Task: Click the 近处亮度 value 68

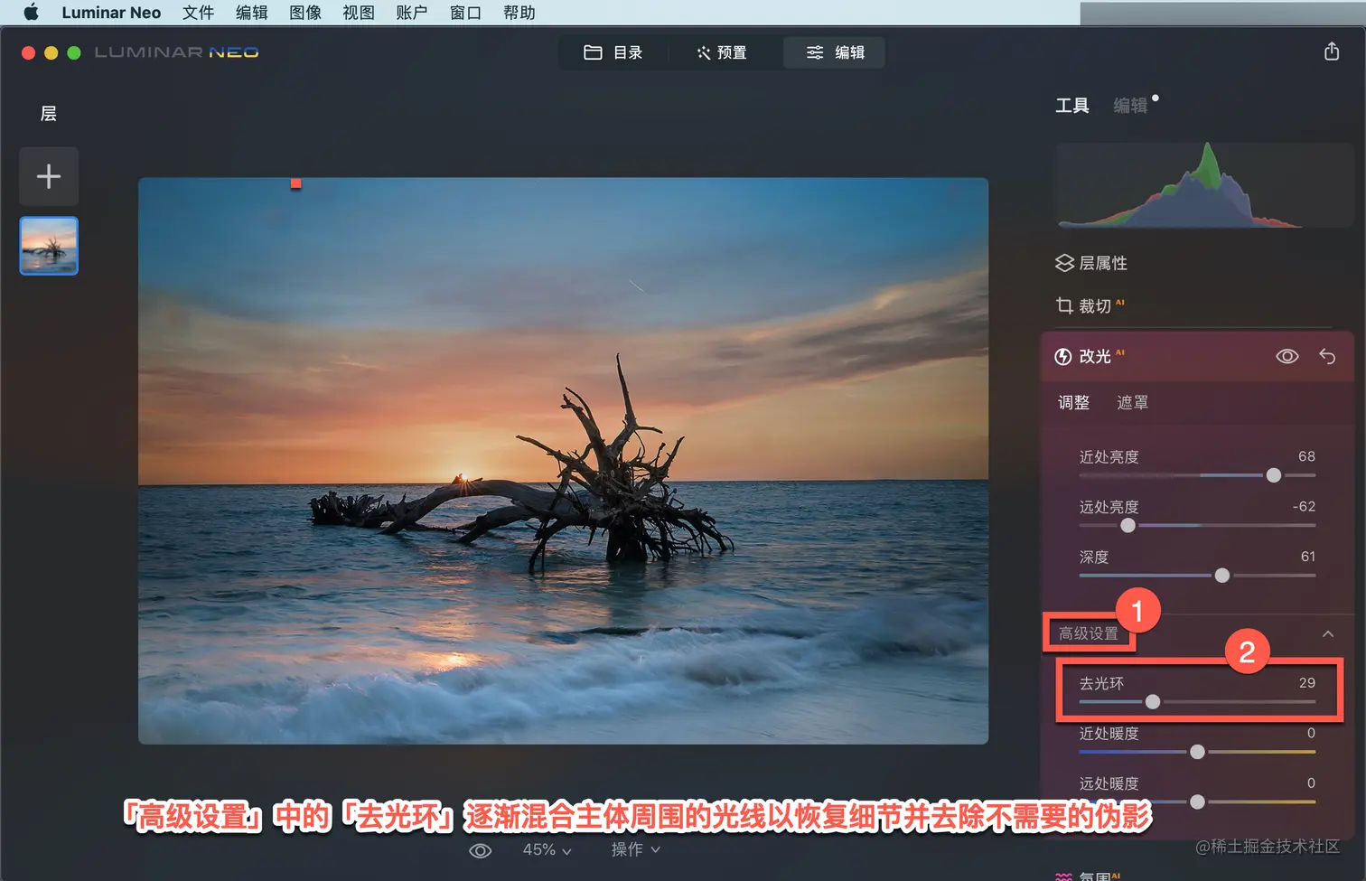Action: tap(1306, 456)
